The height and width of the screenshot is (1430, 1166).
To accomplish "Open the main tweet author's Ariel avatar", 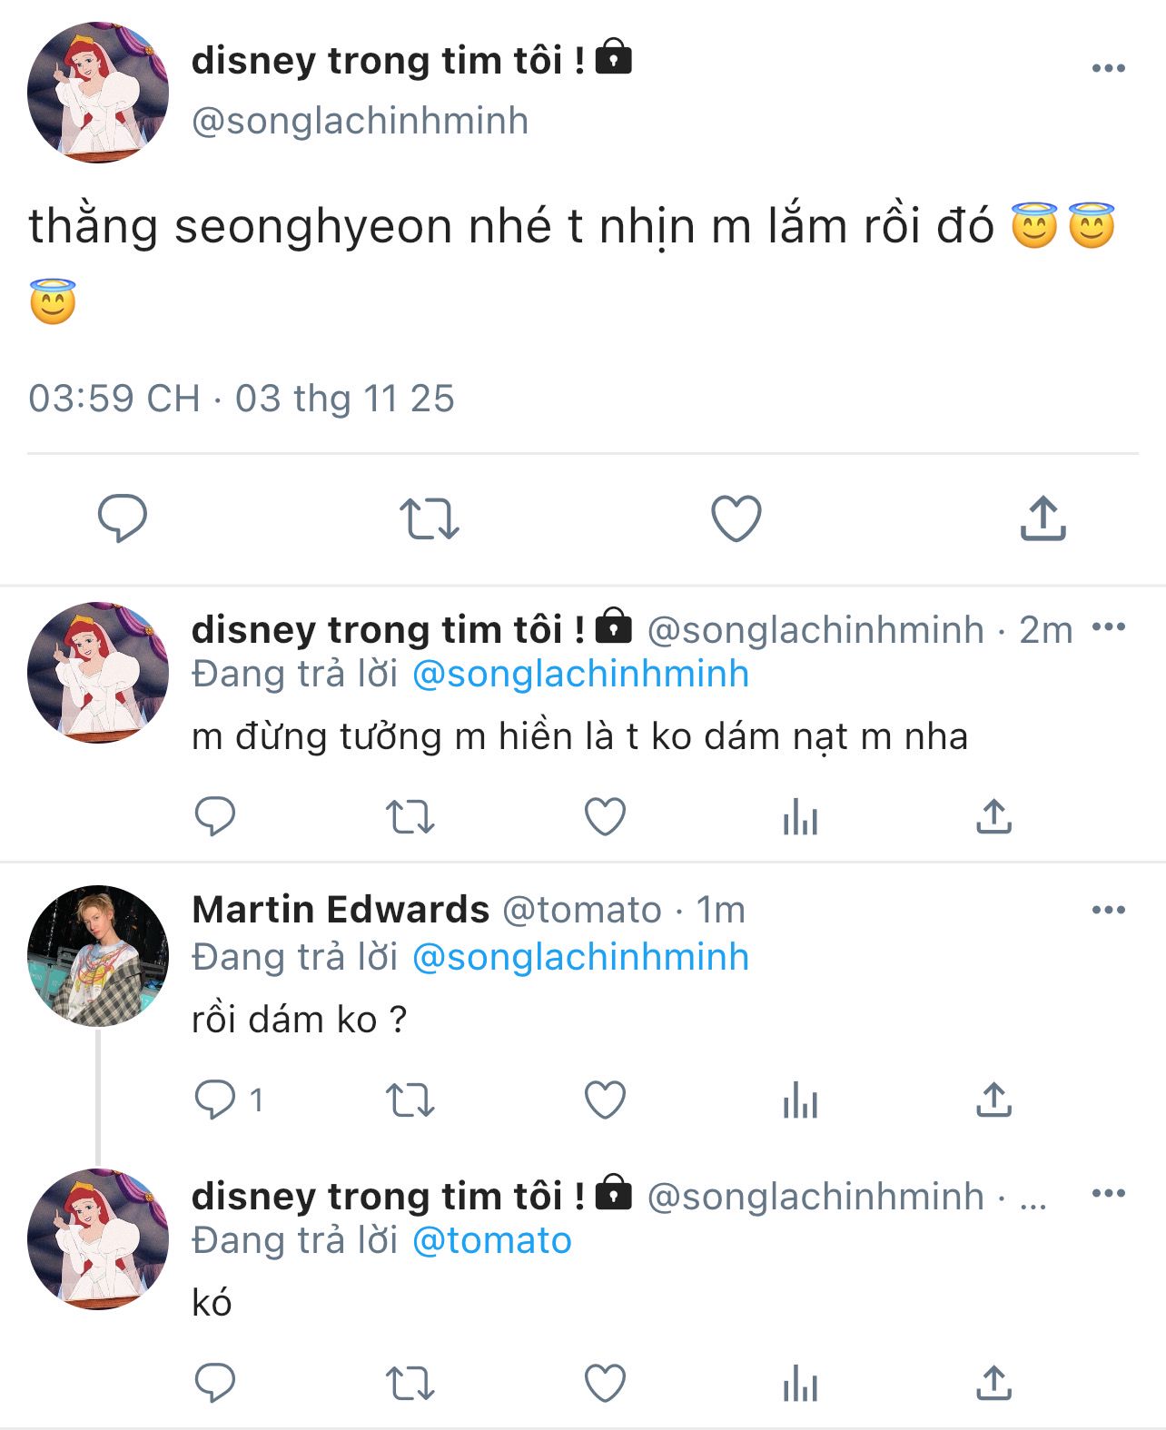I will point(98,93).
